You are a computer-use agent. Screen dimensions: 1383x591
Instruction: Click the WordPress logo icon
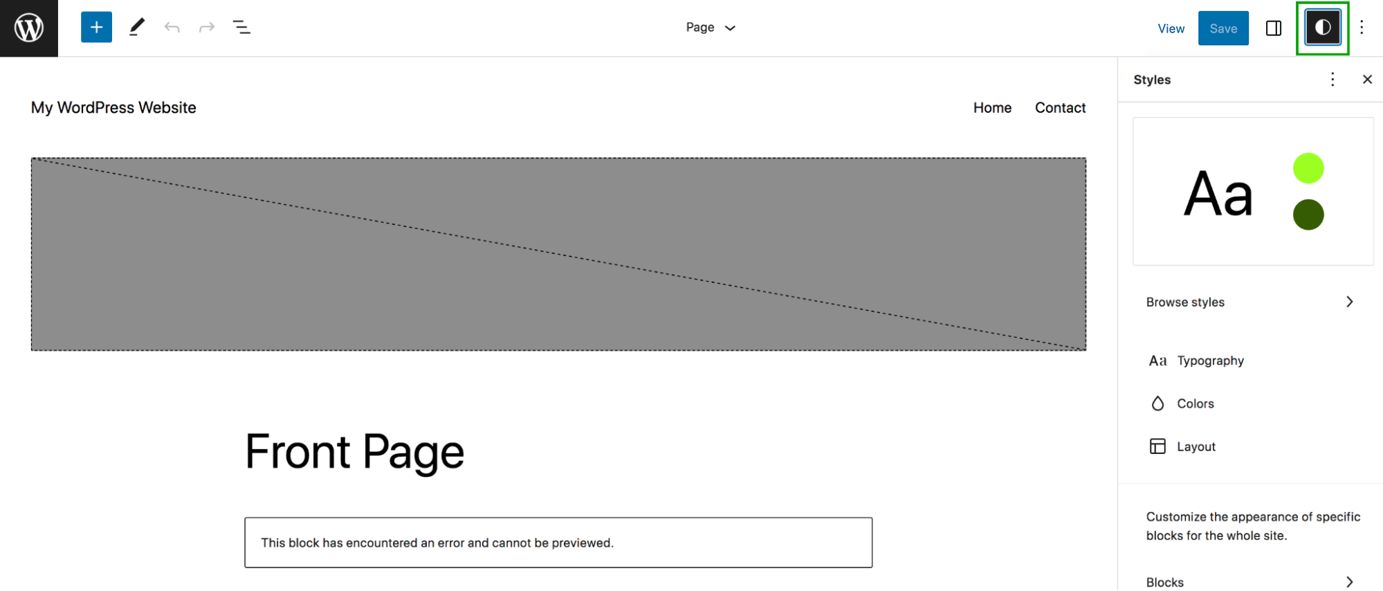click(29, 28)
